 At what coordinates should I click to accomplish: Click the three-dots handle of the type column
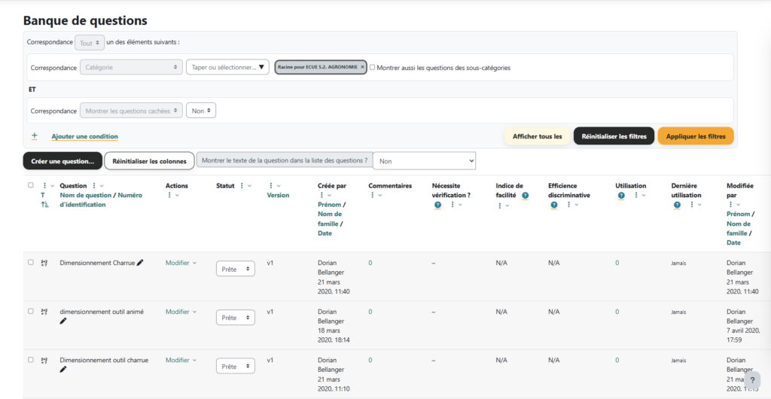44,186
